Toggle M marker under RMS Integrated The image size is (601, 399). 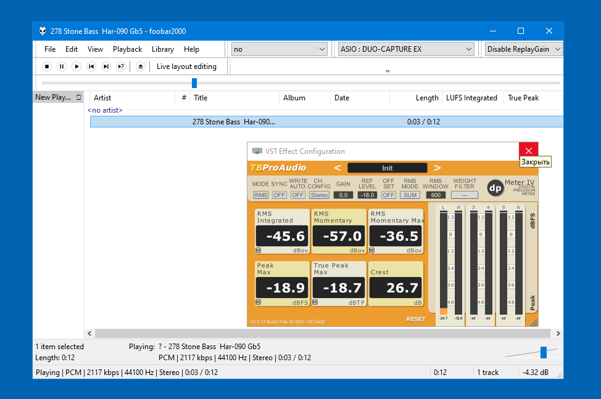(259, 251)
